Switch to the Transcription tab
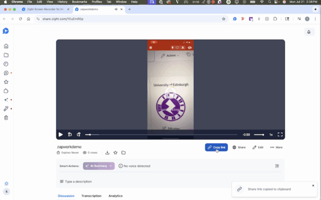The image size is (321, 200). pos(91,196)
